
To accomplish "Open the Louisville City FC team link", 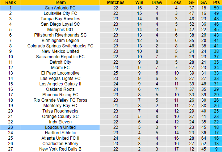I will tap(60, 13).
